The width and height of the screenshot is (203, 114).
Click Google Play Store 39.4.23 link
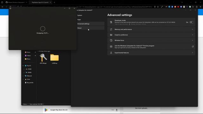point(59,110)
